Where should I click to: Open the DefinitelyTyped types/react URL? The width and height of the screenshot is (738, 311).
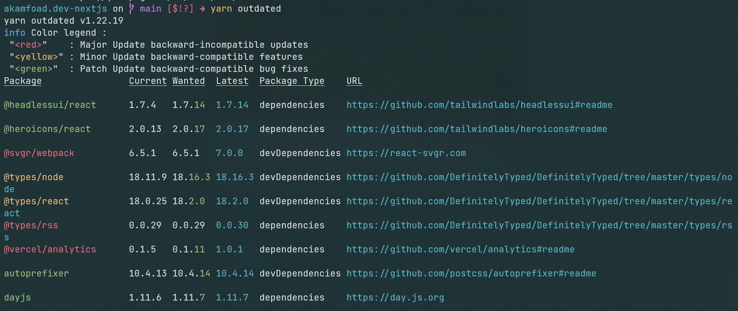[x=539, y=201]
